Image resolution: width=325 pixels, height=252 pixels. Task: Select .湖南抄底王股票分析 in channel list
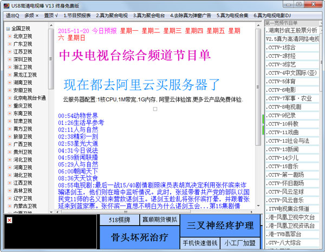[292, 31]
